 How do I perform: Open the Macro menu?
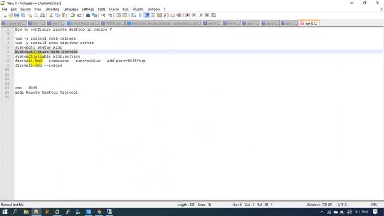click(114, 9)
